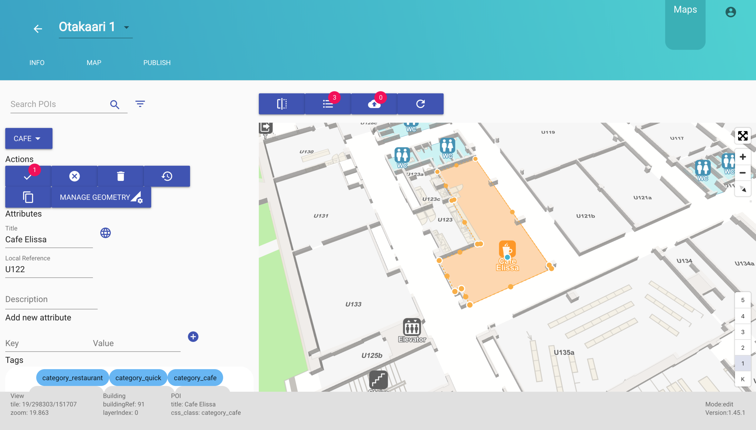The width and height of the screenshot is (756, 430).
Task: Click the Search POIs input field
Action: point(57,104)
